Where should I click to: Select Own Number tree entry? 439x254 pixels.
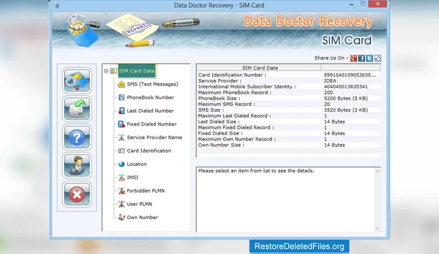point(142,217)
